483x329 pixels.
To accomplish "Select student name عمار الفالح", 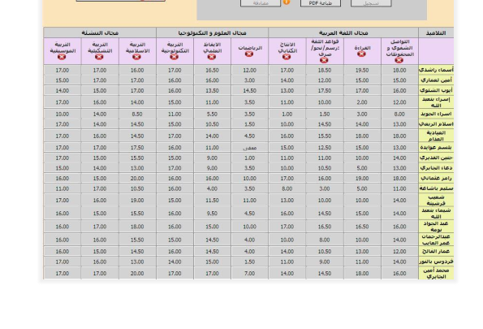I will pyautogui.click(x=436, y=251).
